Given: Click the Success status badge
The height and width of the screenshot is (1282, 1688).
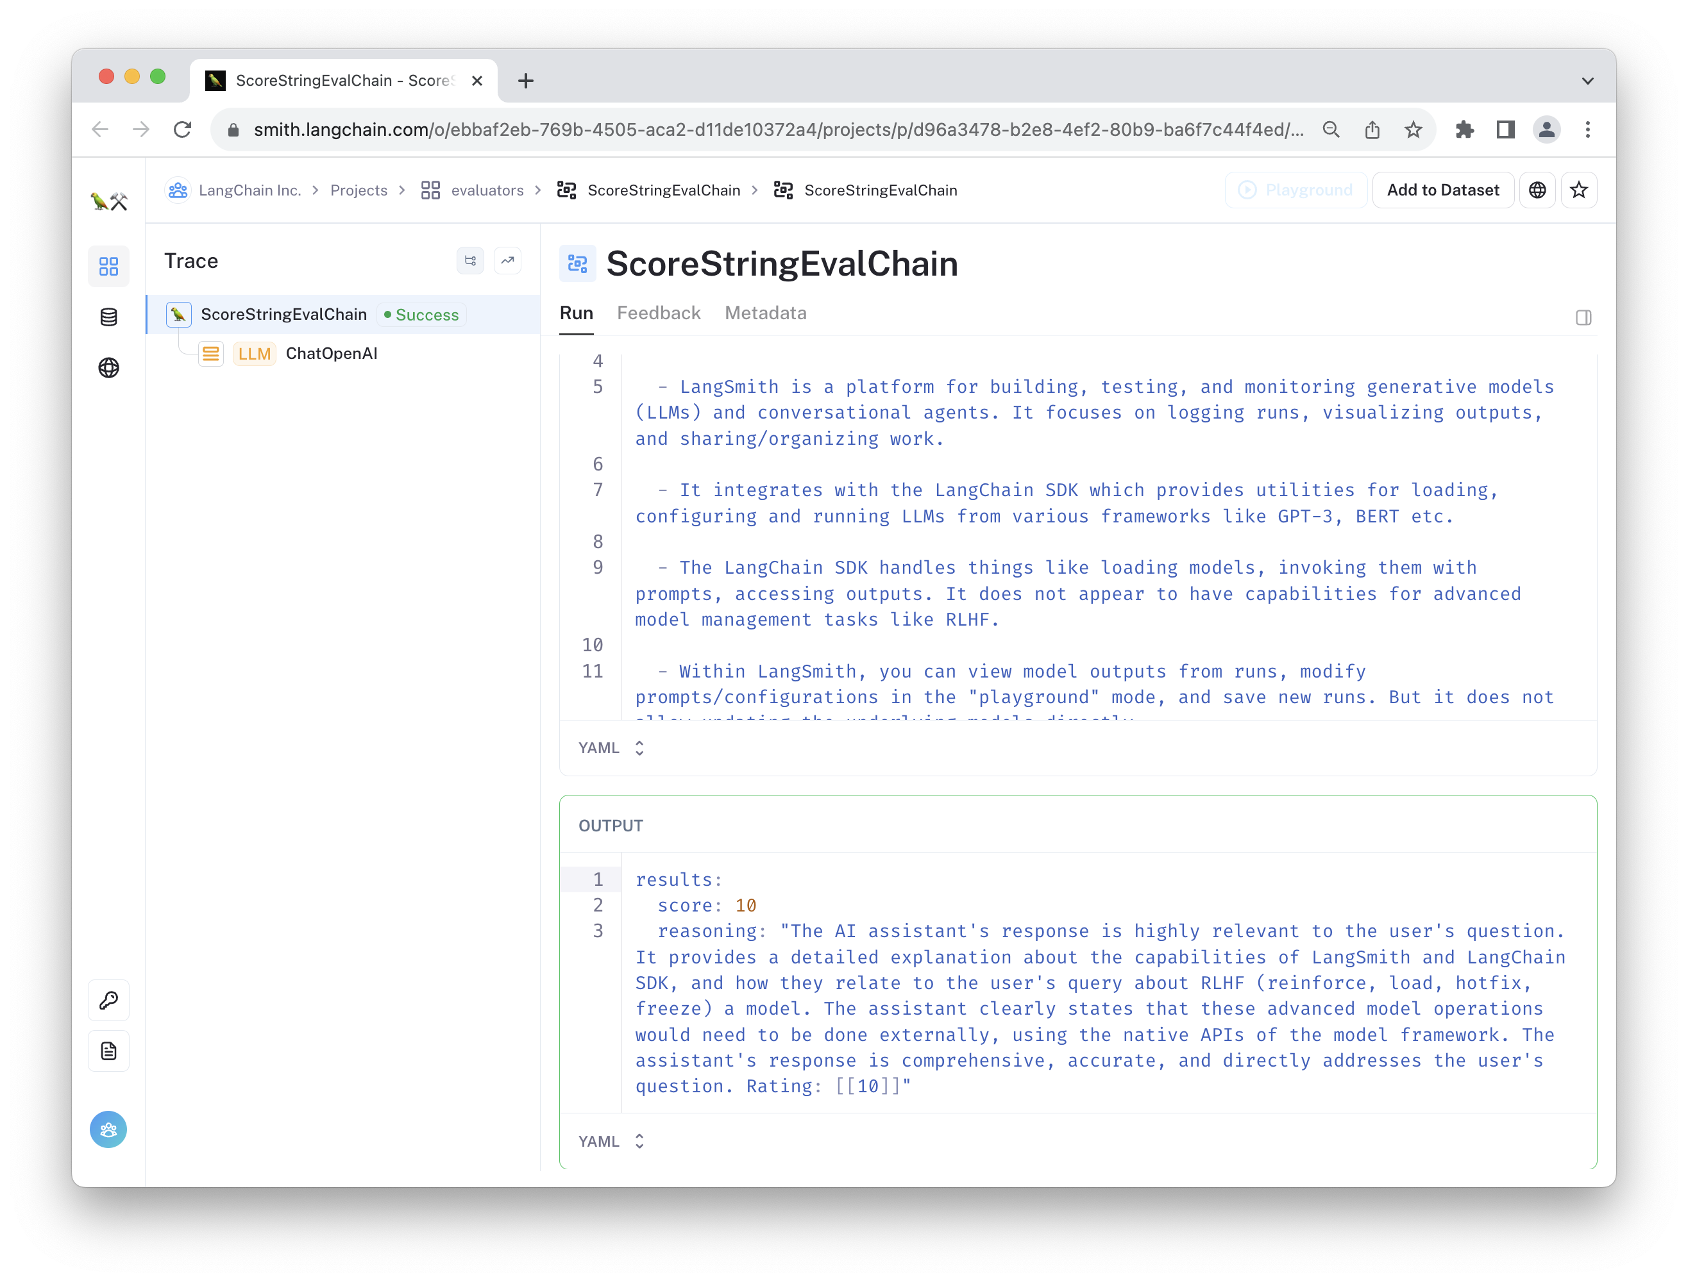Looking at the screenshot, I should click(x=421, y=314).
